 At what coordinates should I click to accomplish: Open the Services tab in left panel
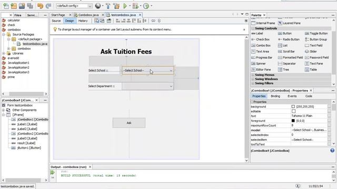pos(33,15)
